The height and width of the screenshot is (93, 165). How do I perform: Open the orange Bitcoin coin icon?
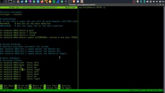click(50, 2)
